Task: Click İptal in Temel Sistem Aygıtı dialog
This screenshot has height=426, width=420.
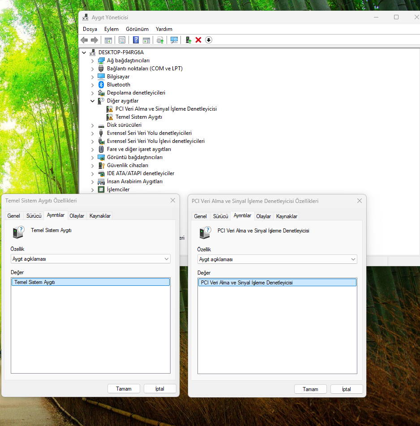Action: tap(160, 389)
